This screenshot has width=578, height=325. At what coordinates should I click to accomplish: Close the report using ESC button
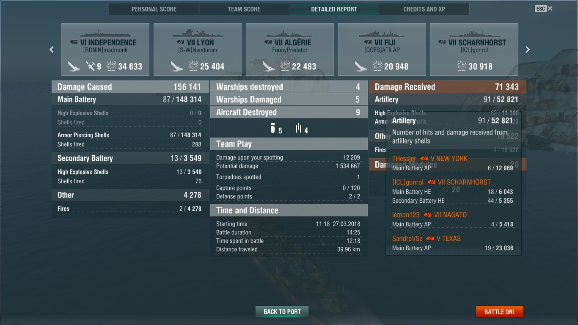click(544, 8)
